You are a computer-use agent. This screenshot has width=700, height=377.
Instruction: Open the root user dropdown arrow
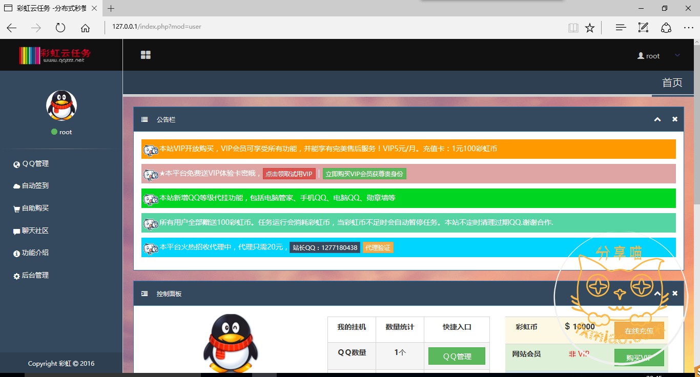click(x=677, y=55)
